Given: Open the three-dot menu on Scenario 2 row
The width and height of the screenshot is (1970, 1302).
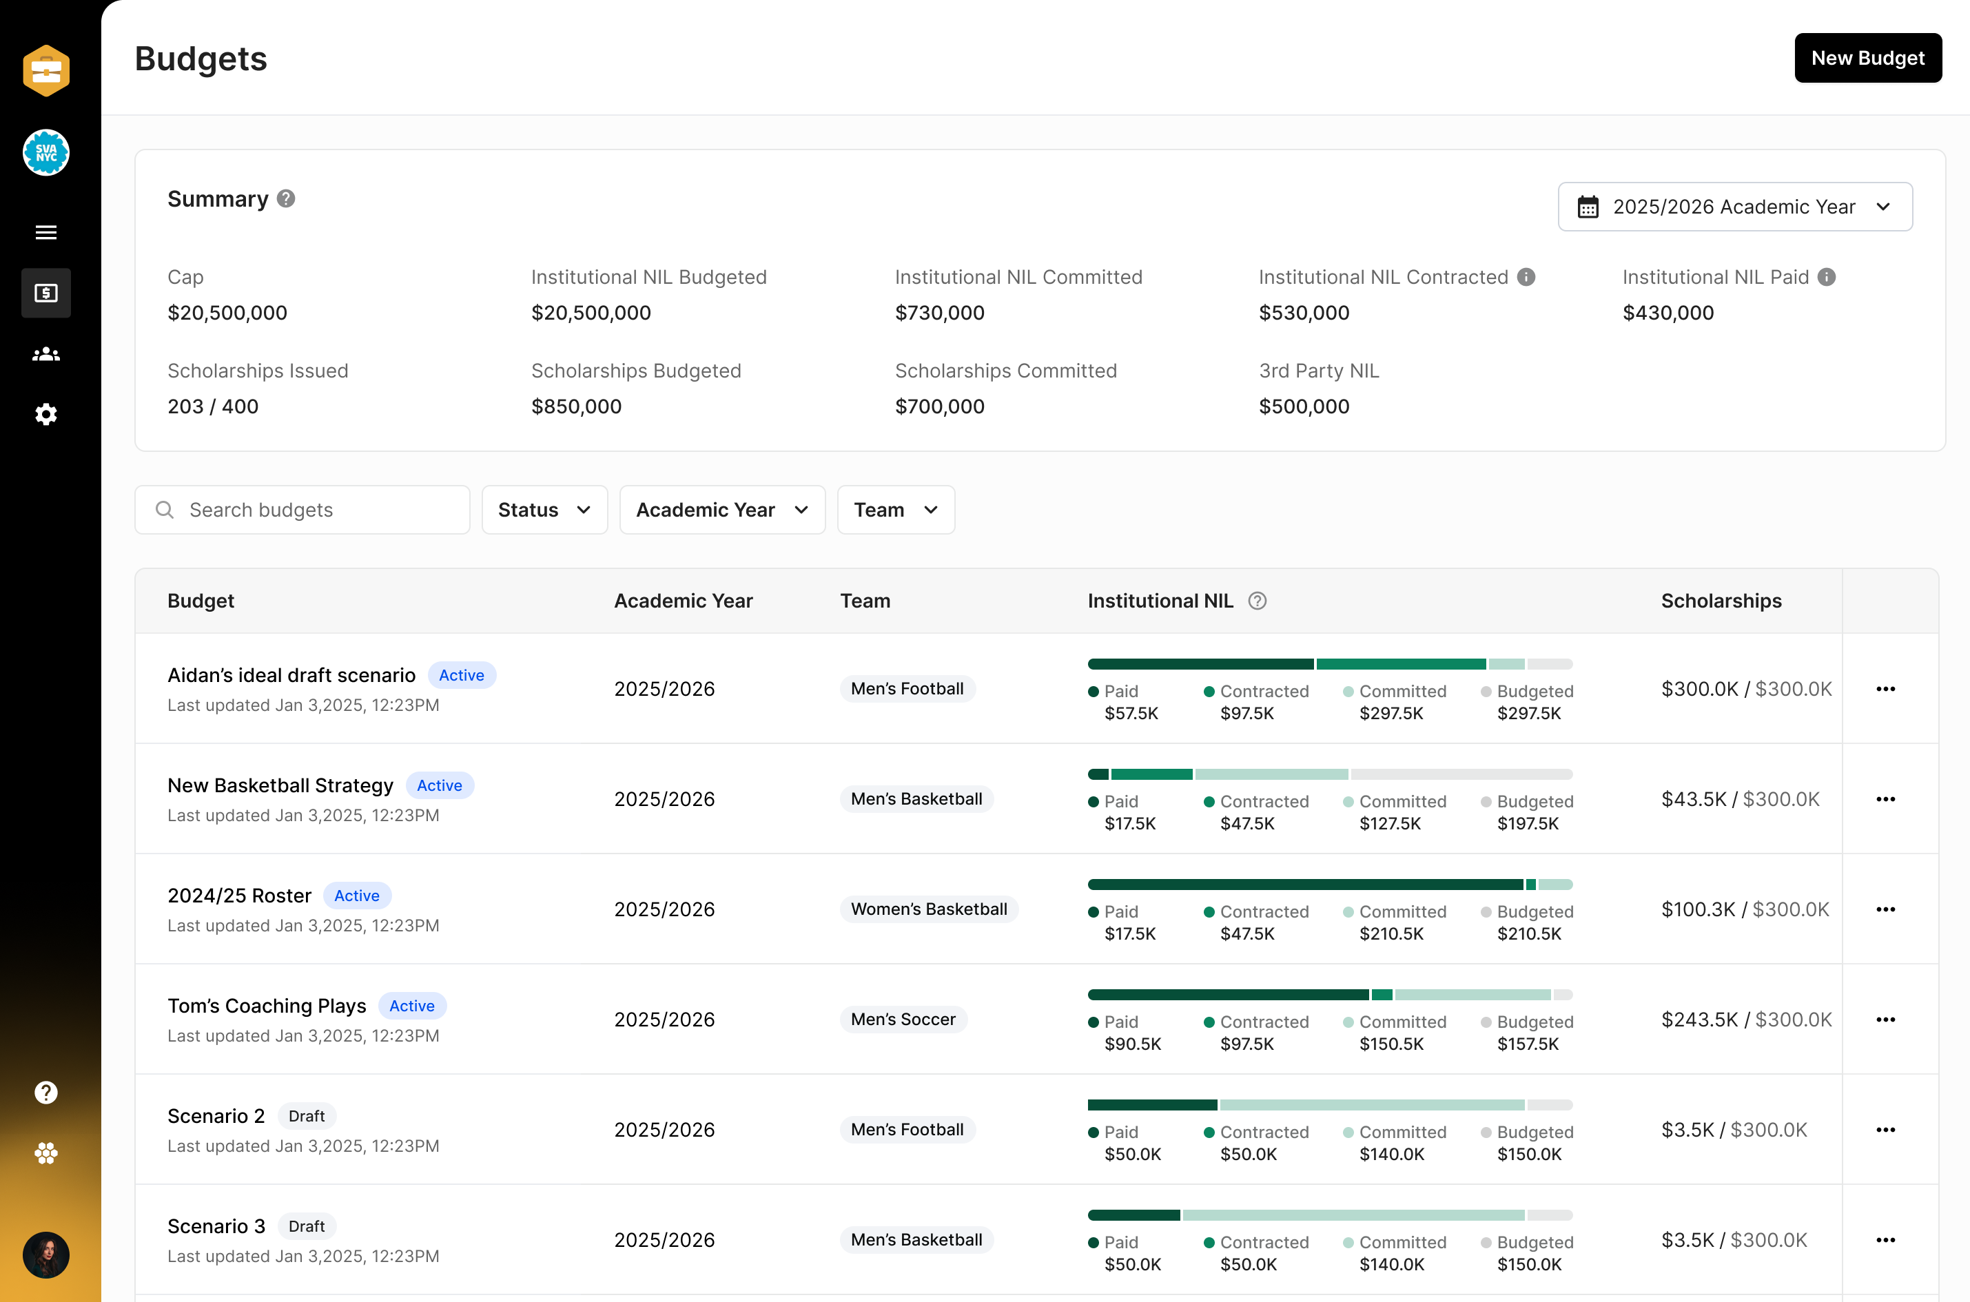Looking at the screenshot, I should (x=1885, y=1129).
